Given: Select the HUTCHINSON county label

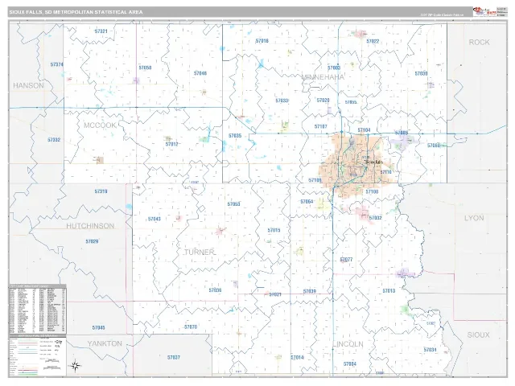Looking at the screenshot, I should 90,226.
